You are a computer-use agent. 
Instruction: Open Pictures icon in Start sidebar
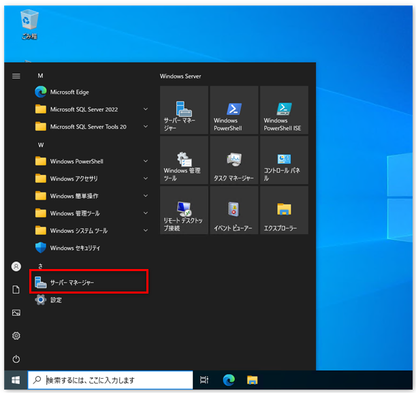(x=16, y=313)
